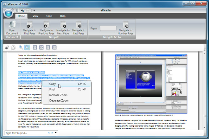Click Navigate to Number Page button
209x139 pixels.
[x=125, y=28]
